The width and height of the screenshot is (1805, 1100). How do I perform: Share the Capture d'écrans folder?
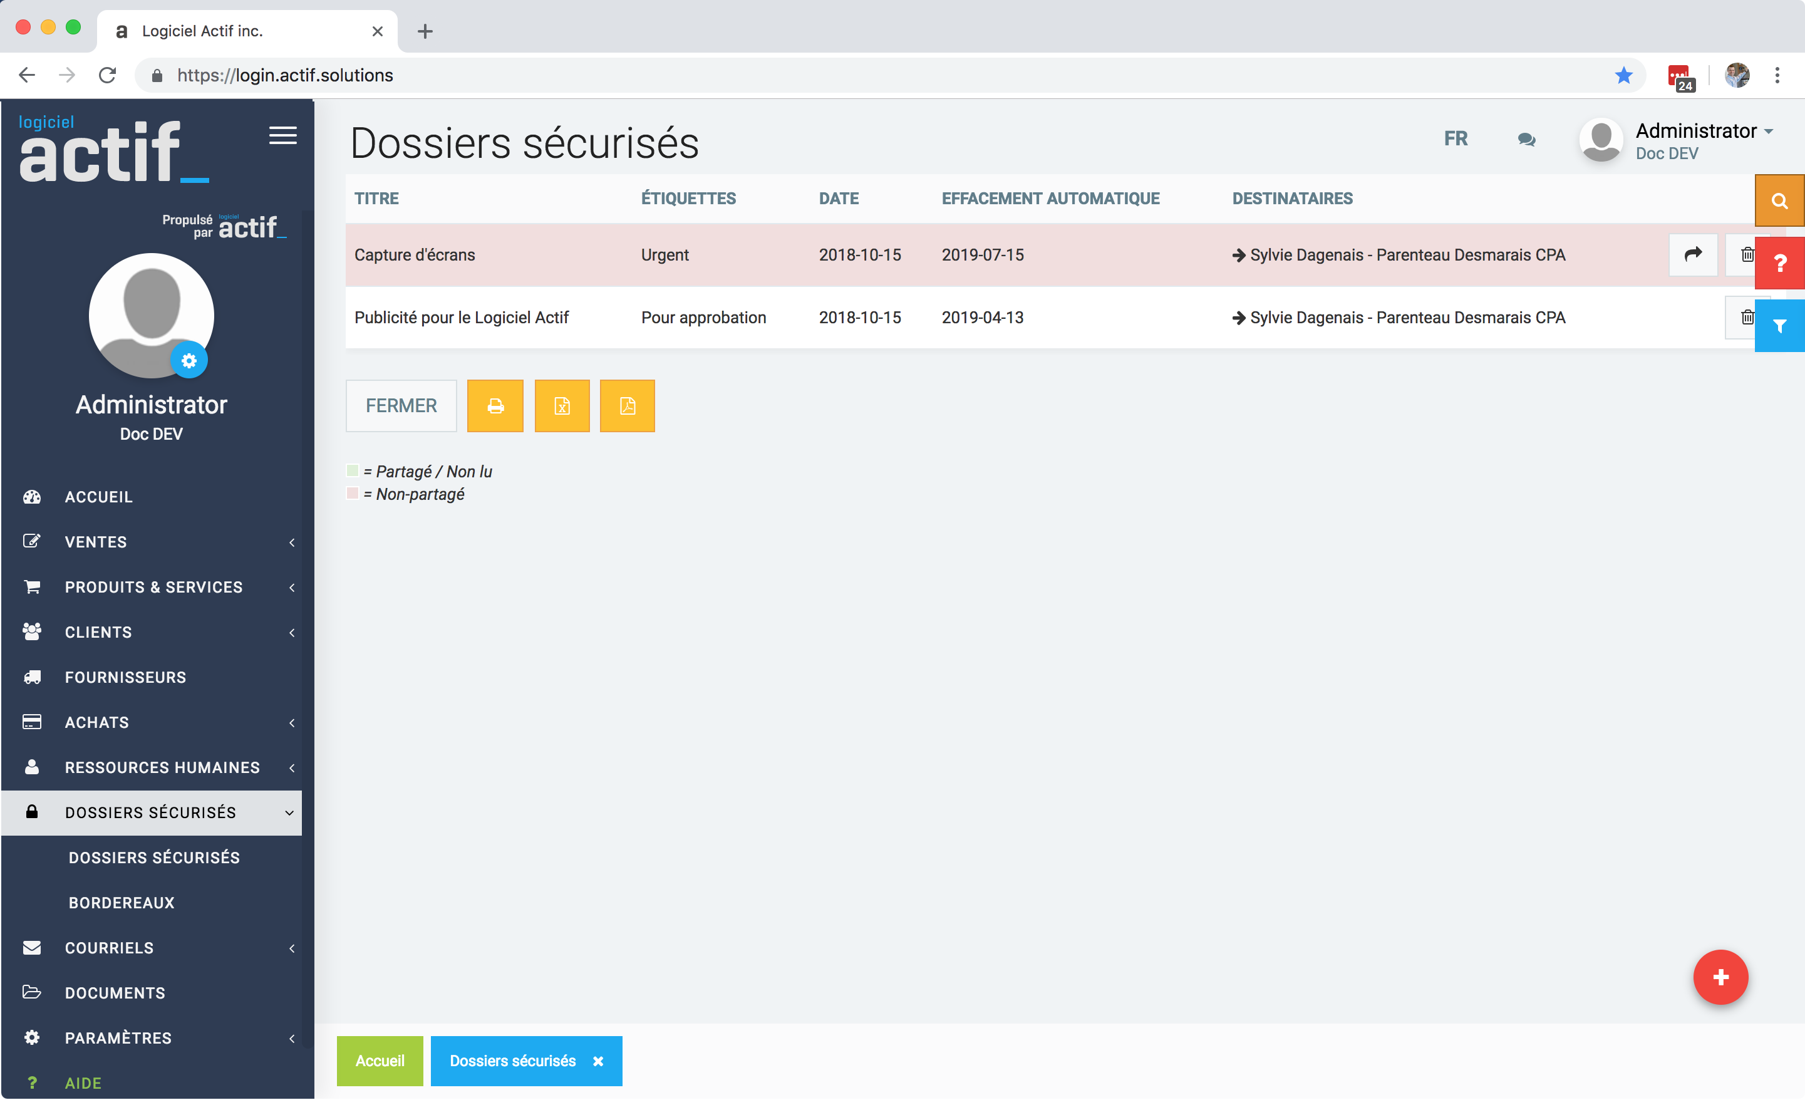pos(1692,254)
